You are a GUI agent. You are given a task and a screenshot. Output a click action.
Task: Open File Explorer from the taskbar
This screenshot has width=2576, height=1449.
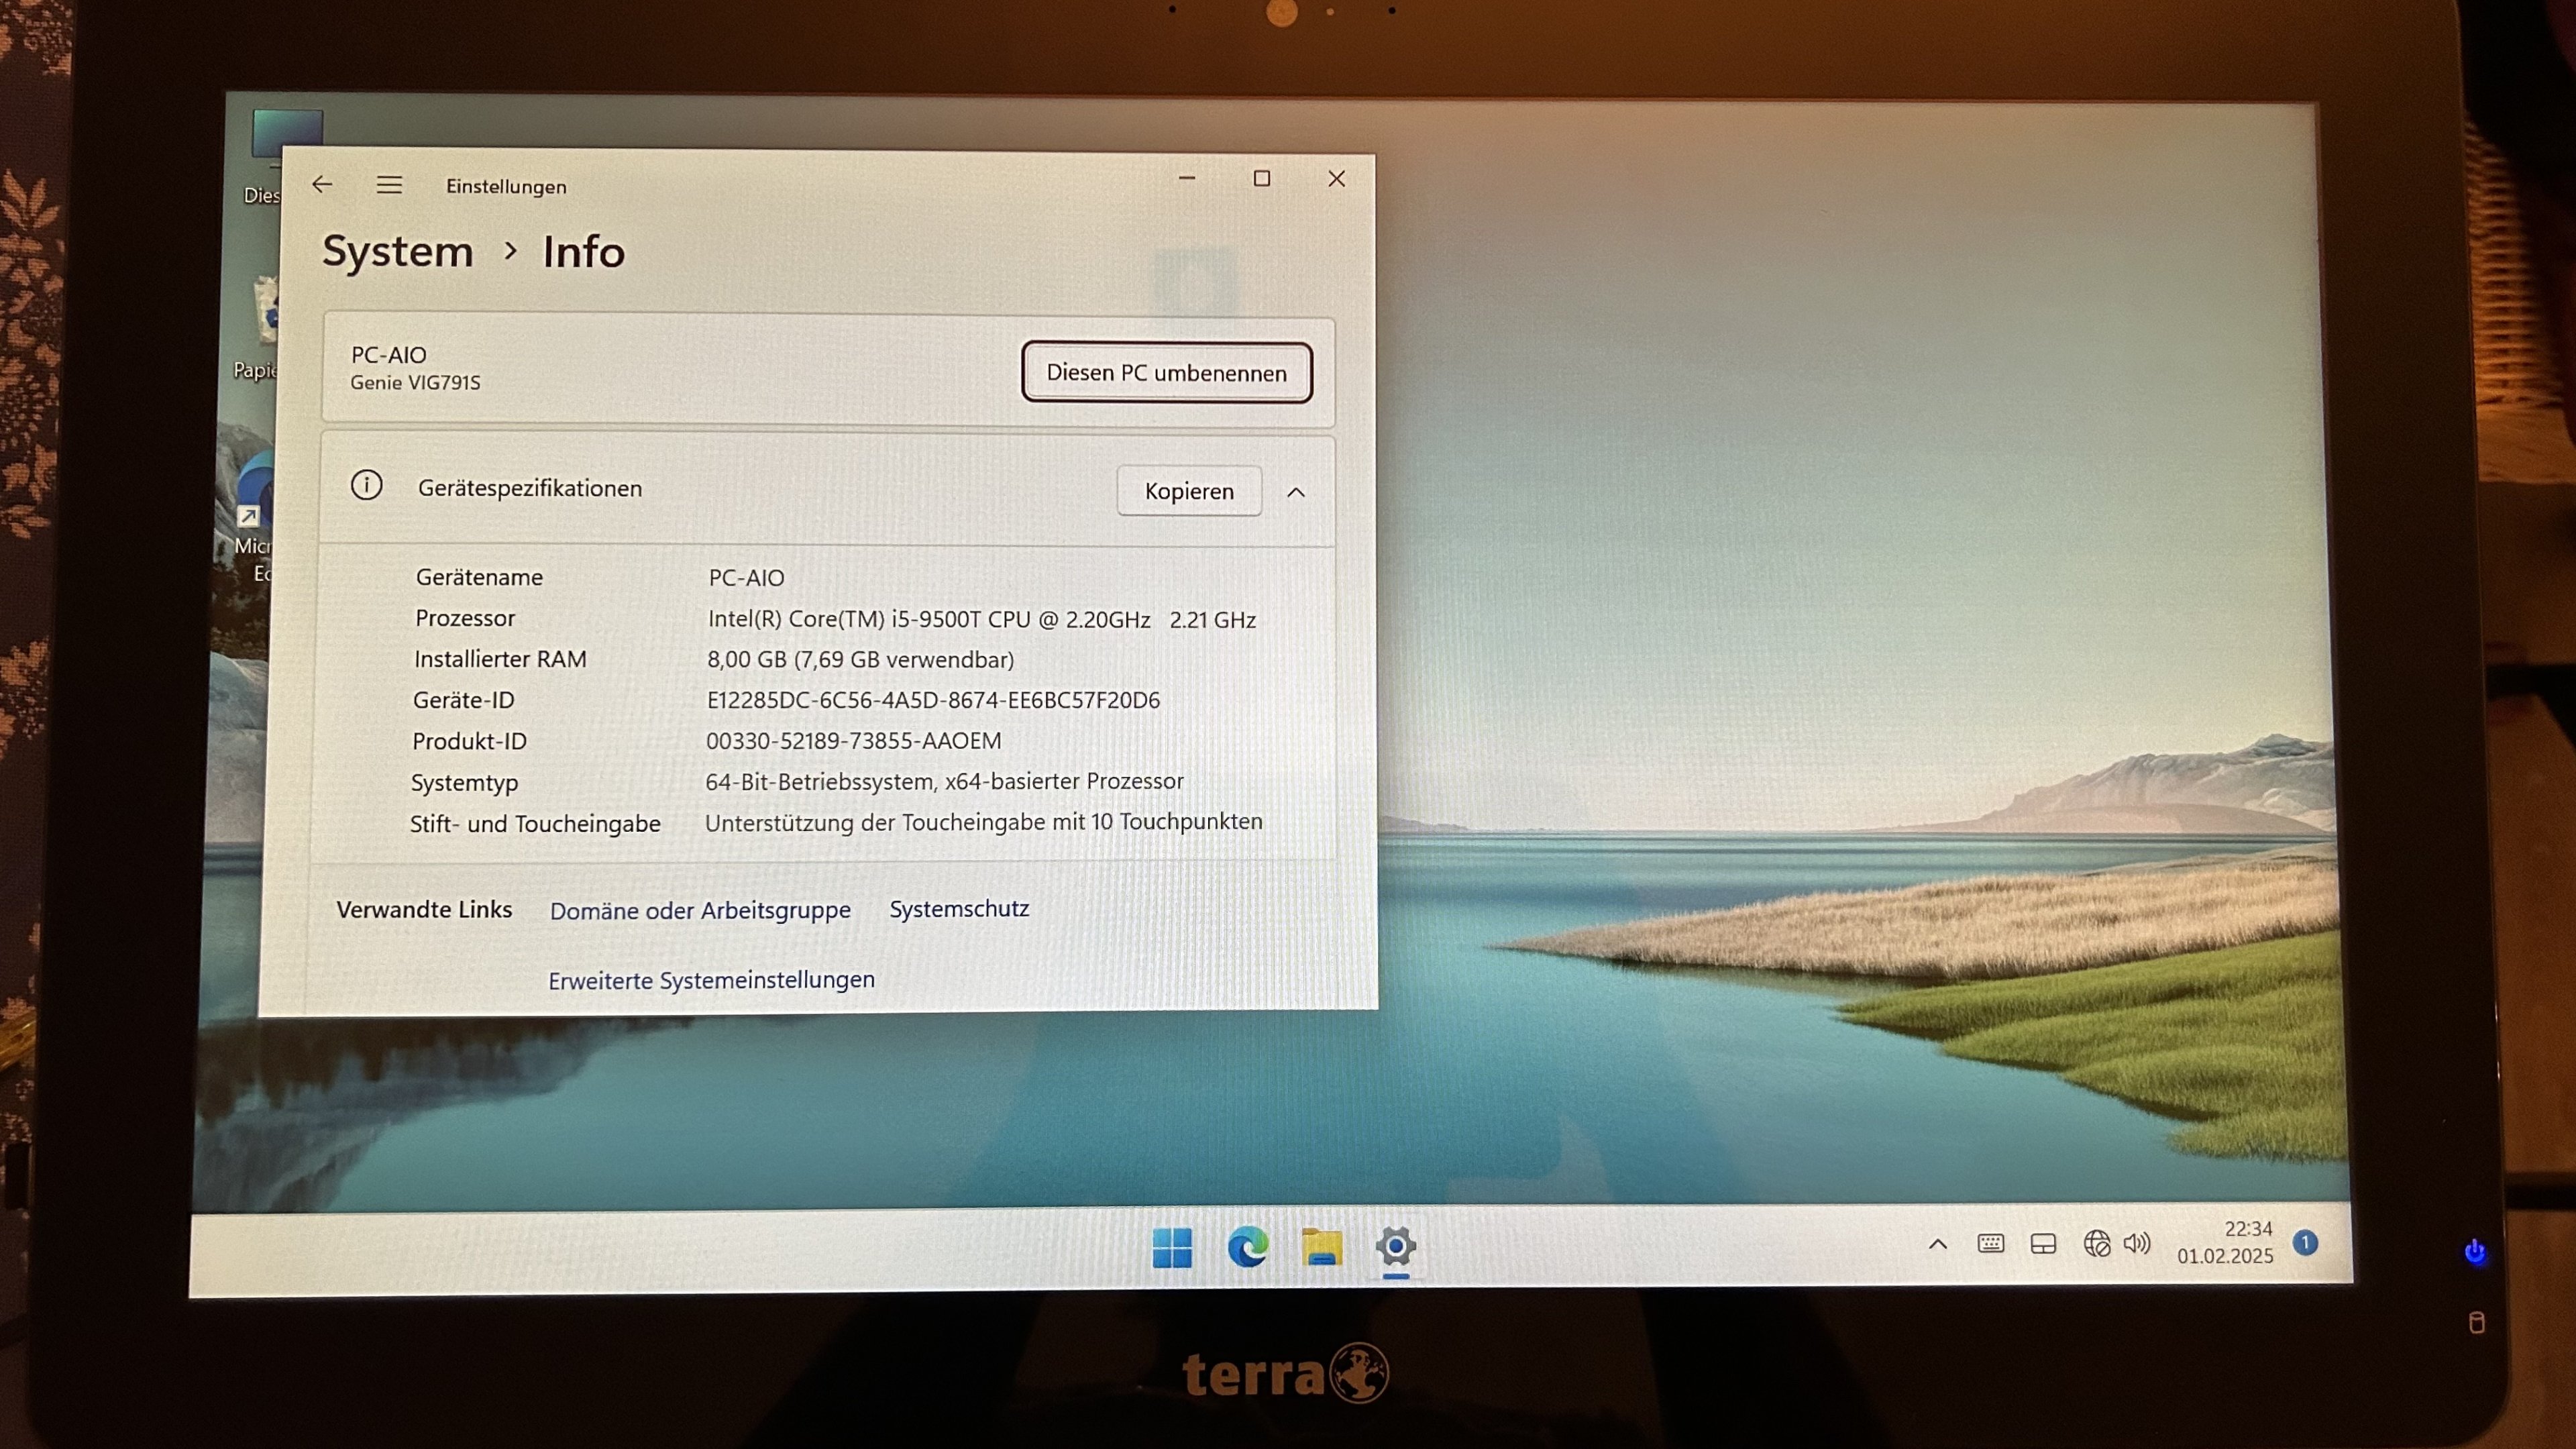click(x=1321, y=1247)
